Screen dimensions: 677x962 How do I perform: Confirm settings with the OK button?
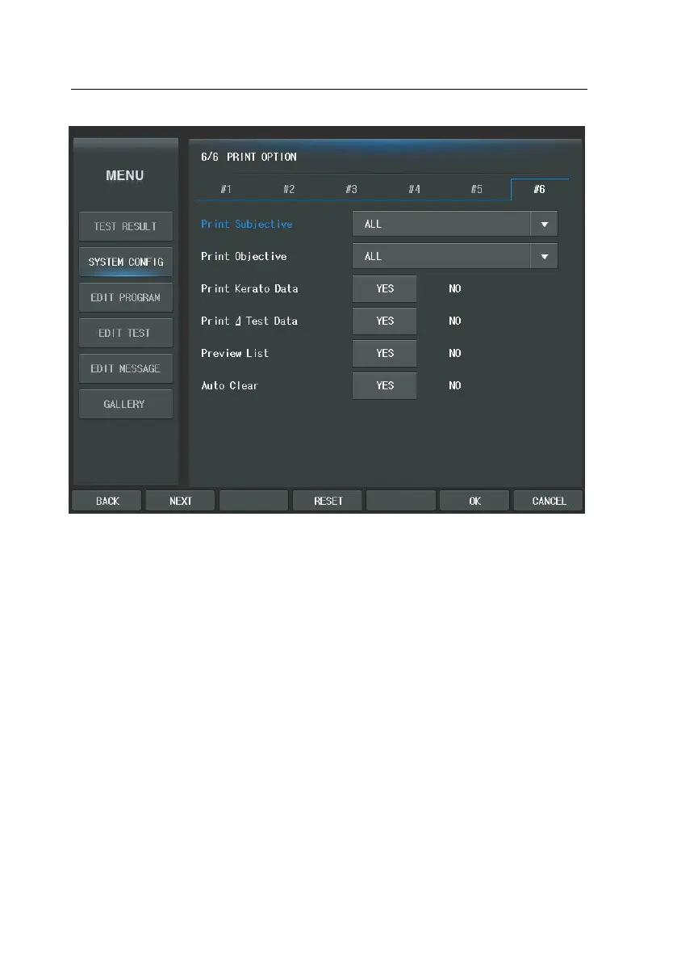tap(474, 501)
